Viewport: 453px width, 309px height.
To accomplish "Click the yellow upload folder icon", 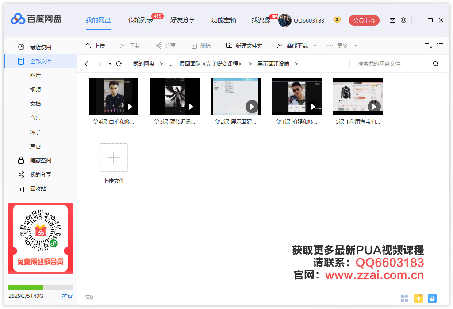I will pyautogui.click(x=418, y=298).
